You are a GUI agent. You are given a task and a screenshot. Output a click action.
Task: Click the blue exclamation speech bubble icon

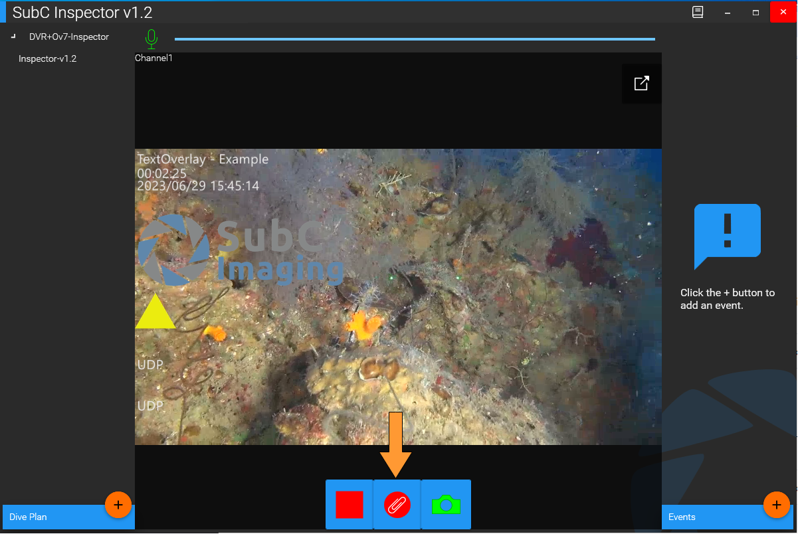point(727,232)
